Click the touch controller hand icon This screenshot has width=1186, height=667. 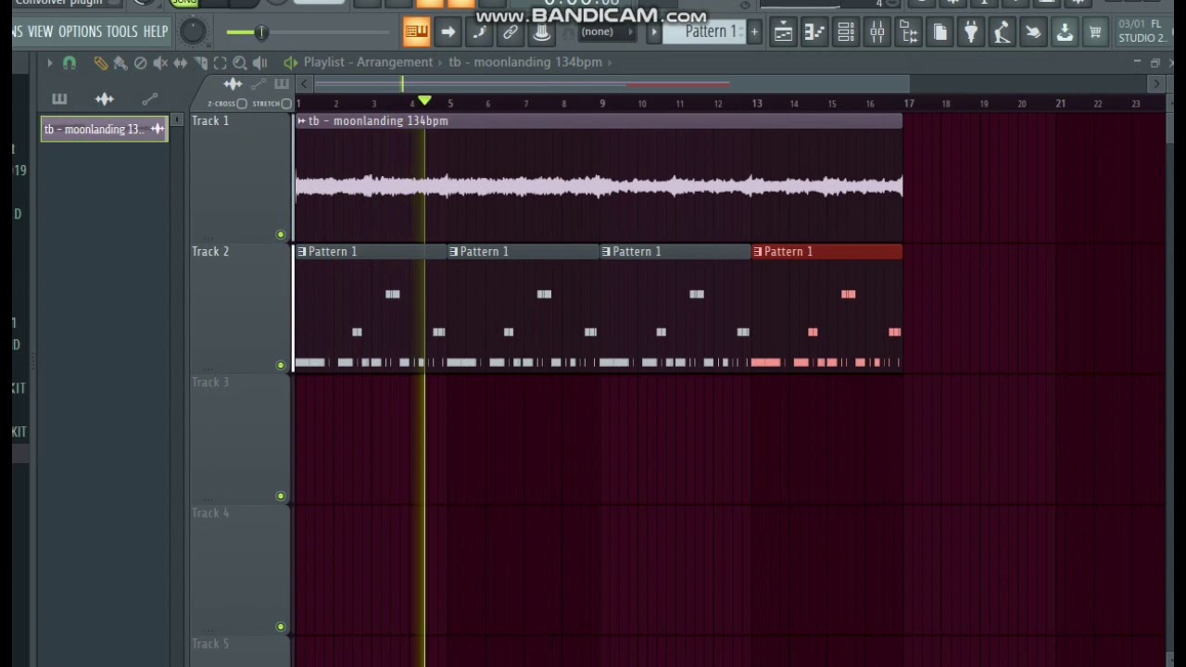[1033, 32]
